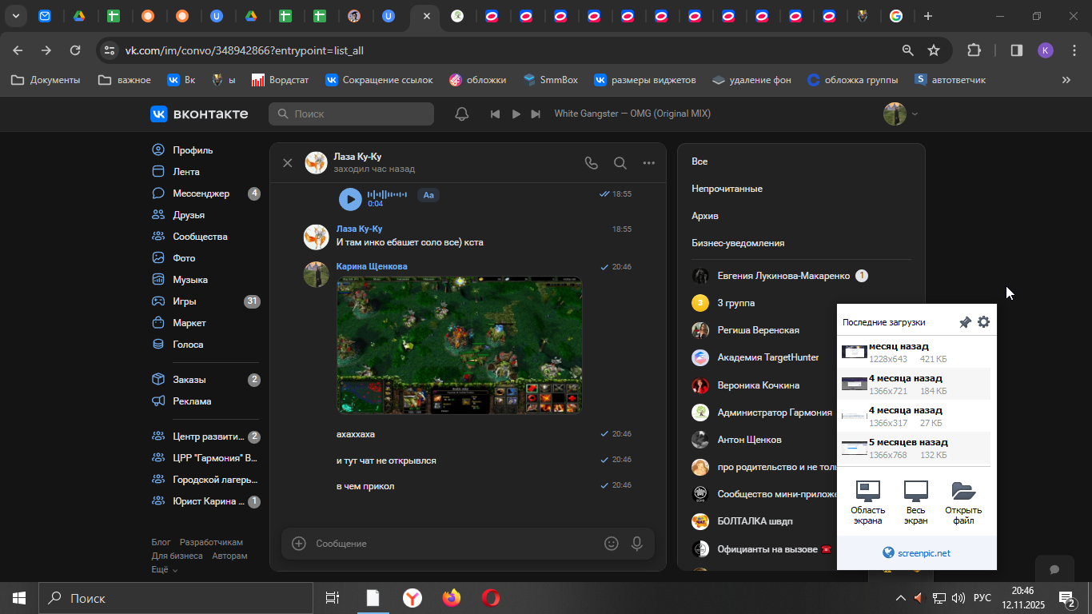Open the Chrome tab search dropdown
Viewport: 1092px width, 614px height.
coord(16,16)
